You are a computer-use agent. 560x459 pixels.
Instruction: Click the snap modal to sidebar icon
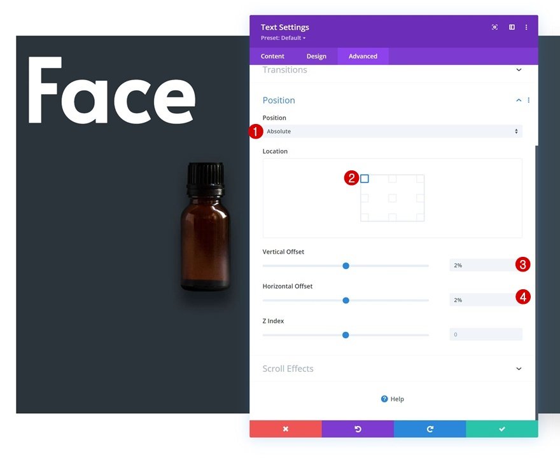point(512,27)
